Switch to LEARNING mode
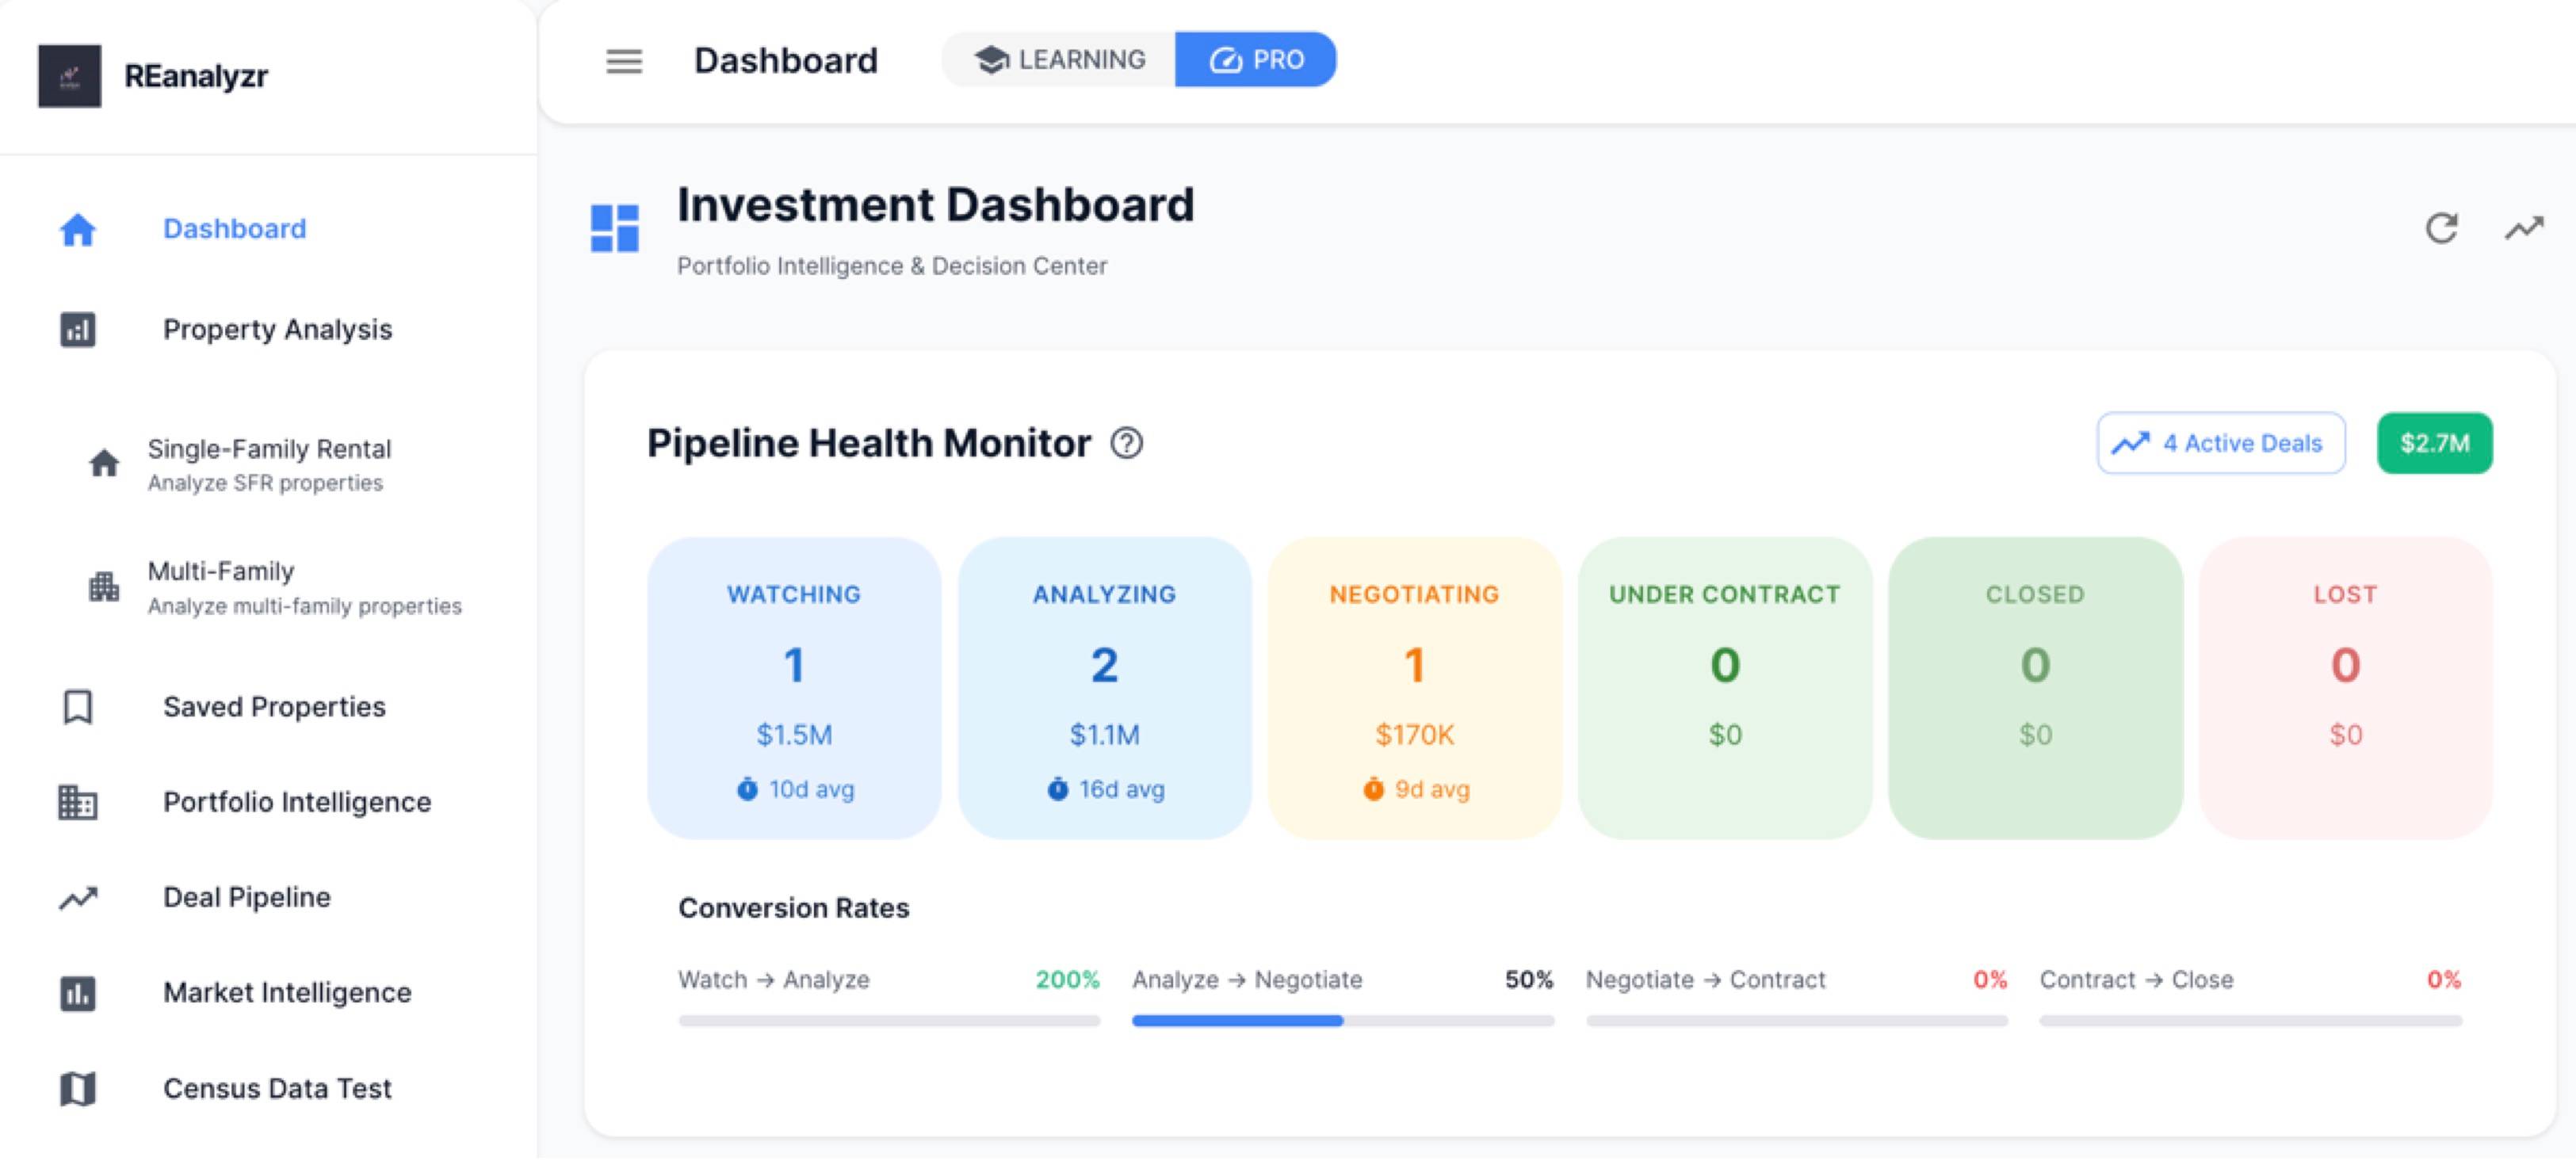 point(1060,60)
